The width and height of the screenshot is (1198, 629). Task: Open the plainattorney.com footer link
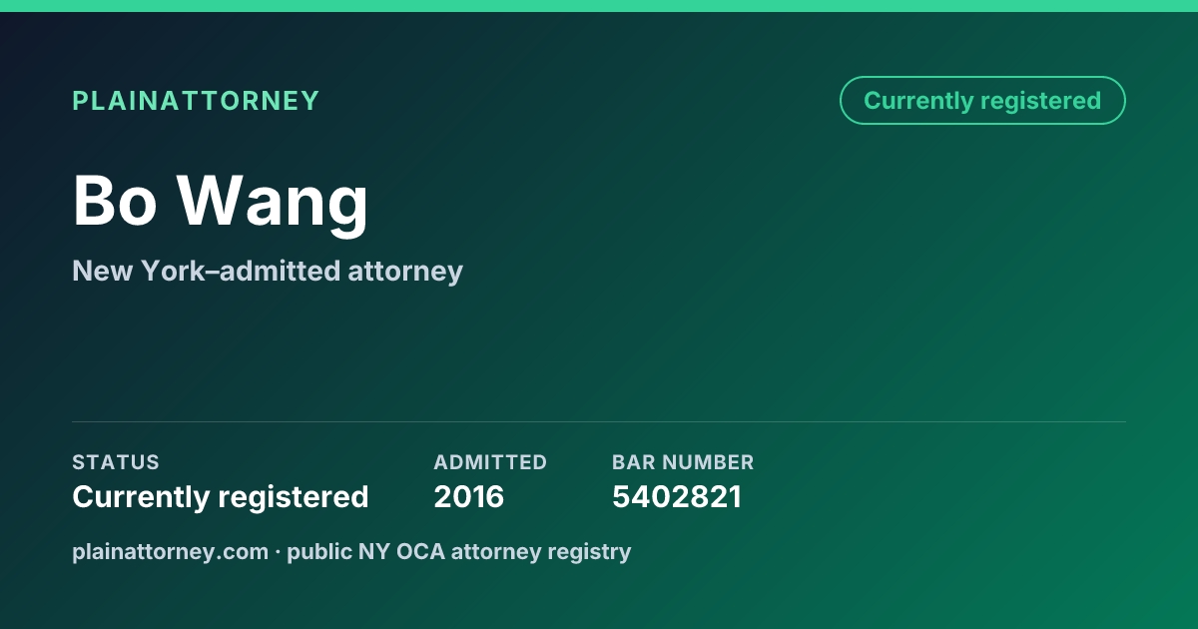(171, 551)
